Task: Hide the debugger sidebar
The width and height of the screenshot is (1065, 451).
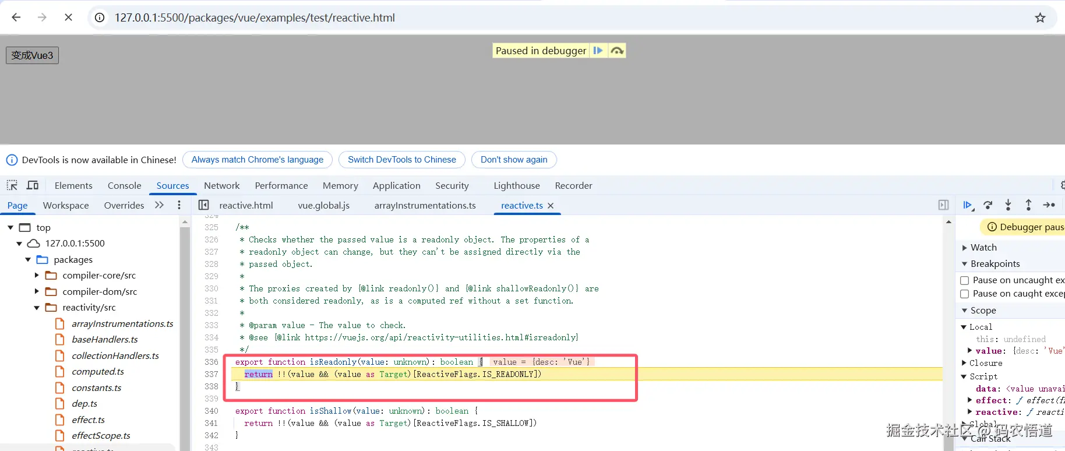Action: tap(944, 205)
